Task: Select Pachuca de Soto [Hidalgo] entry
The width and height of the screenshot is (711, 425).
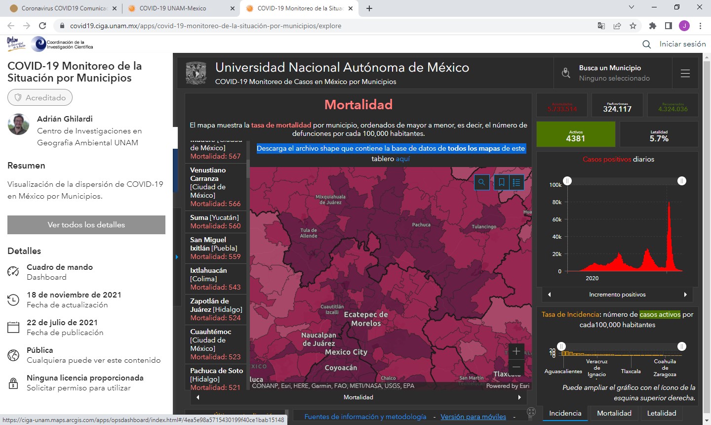Action: coord(216,379)
